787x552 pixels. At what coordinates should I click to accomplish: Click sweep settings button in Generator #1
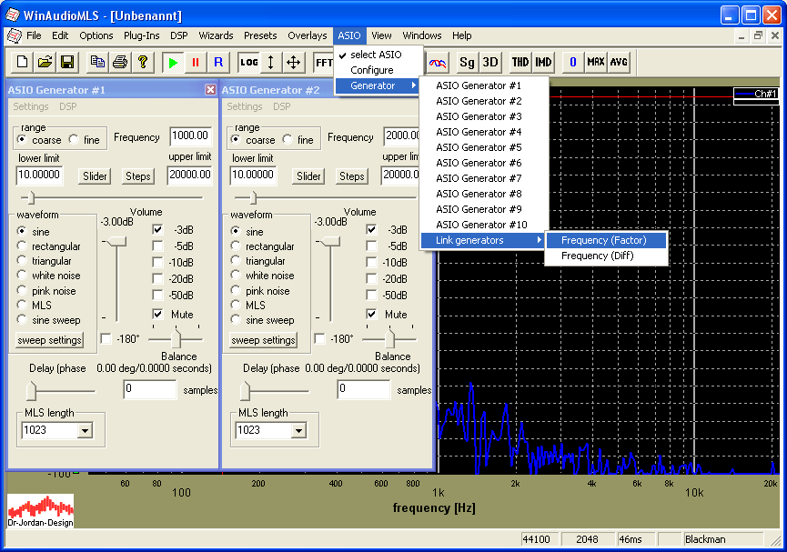click(50, 340)
